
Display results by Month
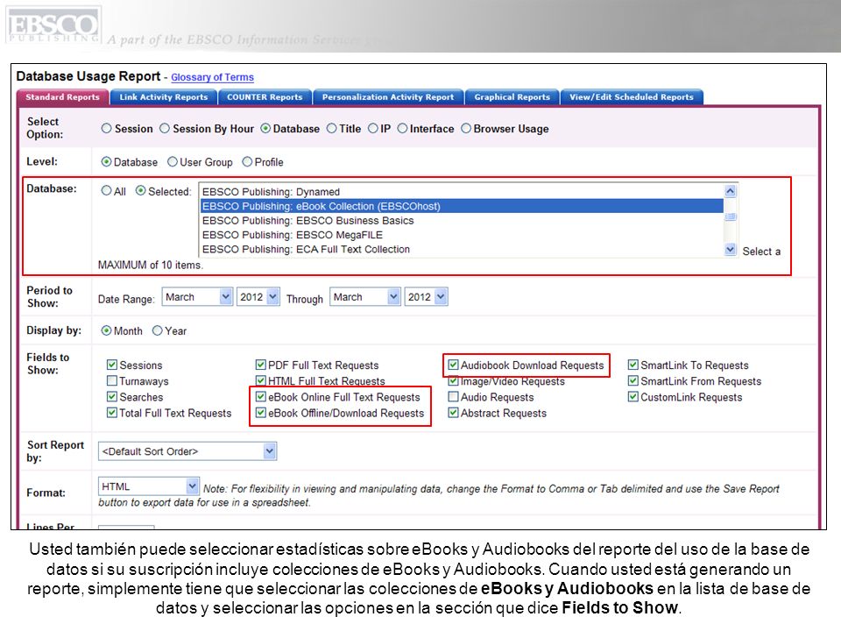pos(106,331)
